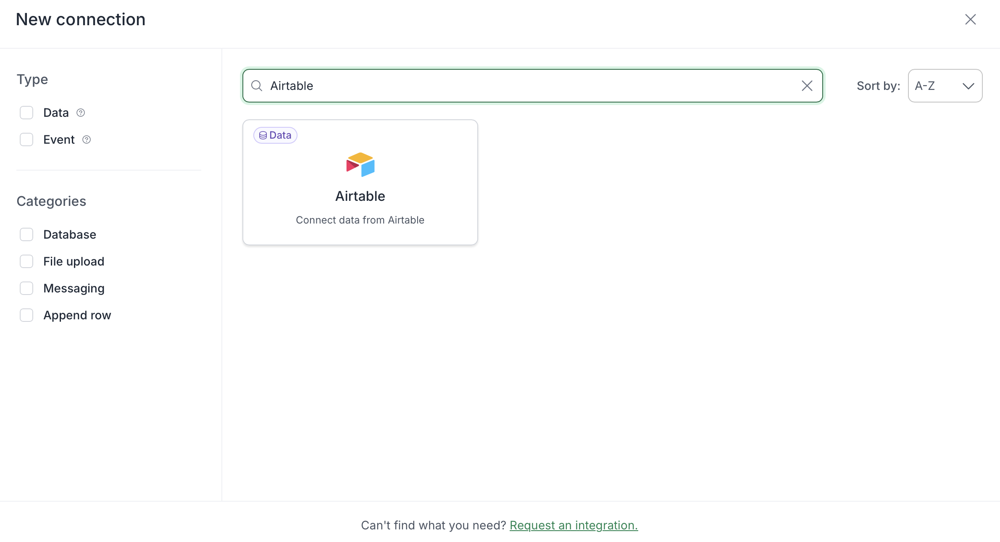
Task: Click the search magnifier icon
Action: click(257, 86)
